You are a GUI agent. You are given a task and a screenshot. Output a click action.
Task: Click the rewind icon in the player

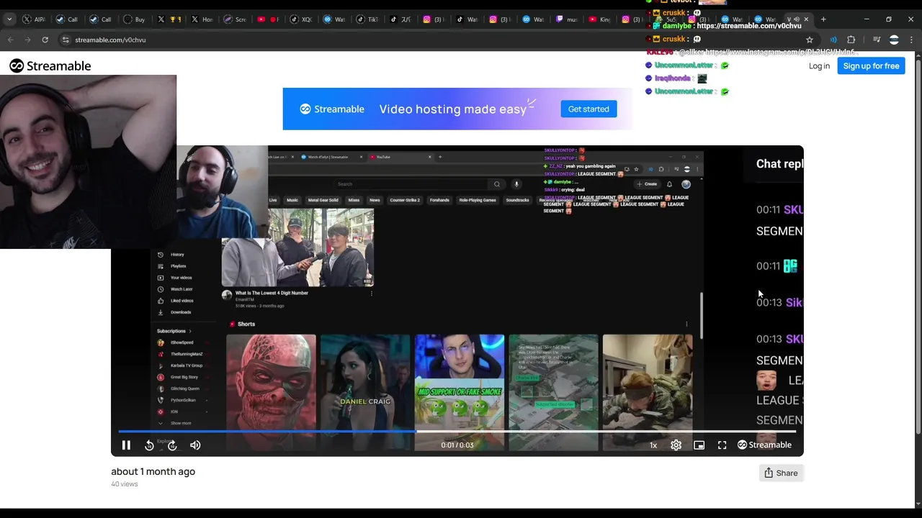pos(149,445)
